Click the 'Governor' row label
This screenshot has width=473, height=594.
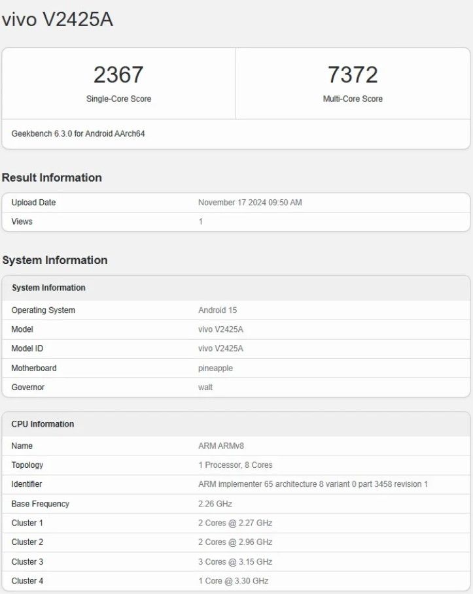coord(27,388)
